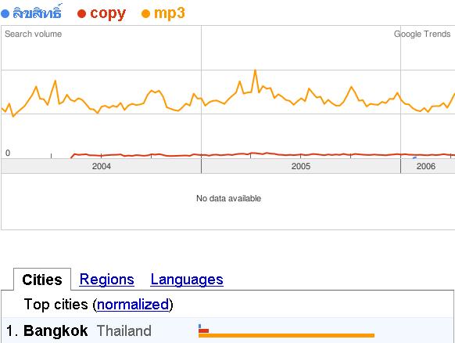Viewport: 455px width, 343px height.
Task: Click the Google Trends label in chart
Action: [x=422, y=34]
